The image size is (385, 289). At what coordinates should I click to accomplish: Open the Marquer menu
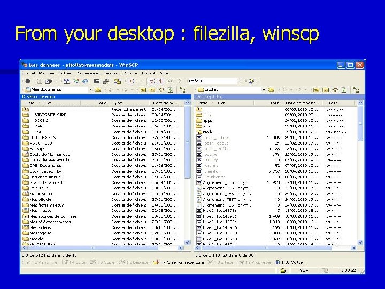coord(47,73)
